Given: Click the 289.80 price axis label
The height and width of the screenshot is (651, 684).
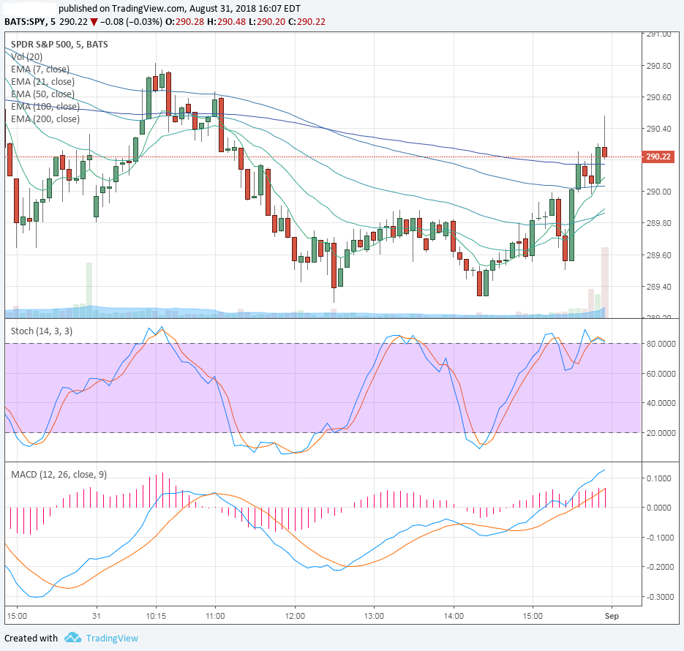Looking at the screenshot, I should tap(658, 223).
